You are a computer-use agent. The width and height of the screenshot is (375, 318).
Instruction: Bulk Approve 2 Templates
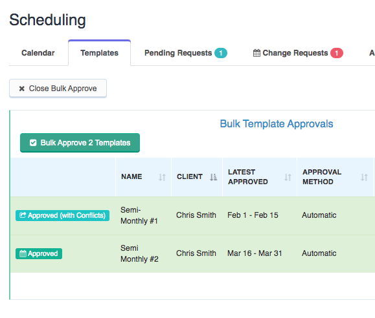80,143
